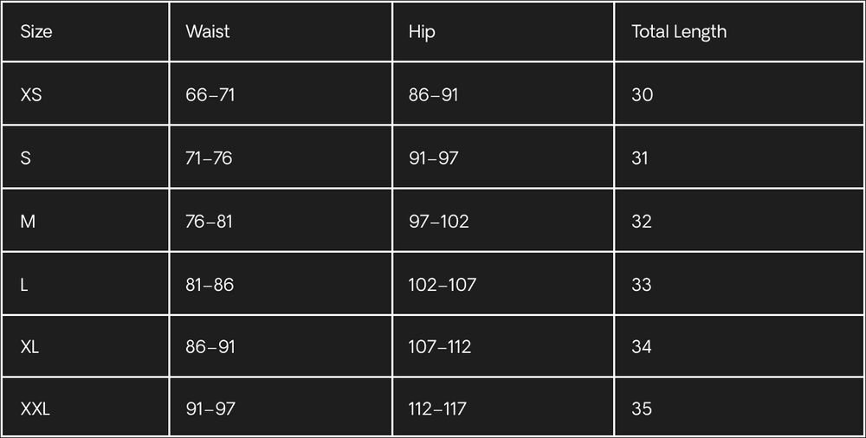Viewport: 866px width, 438px height.
Task: Select the XXL size cell
Action: [36, 409]
